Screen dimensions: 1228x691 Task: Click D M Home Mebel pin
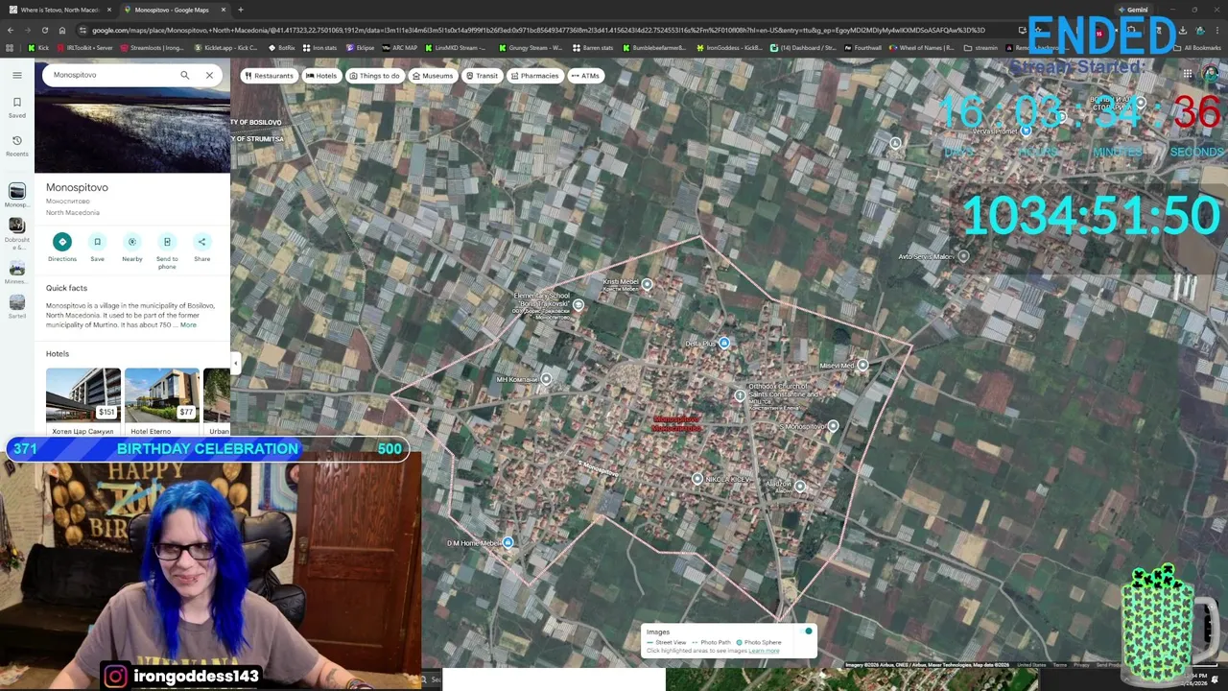tap(508, 543)
